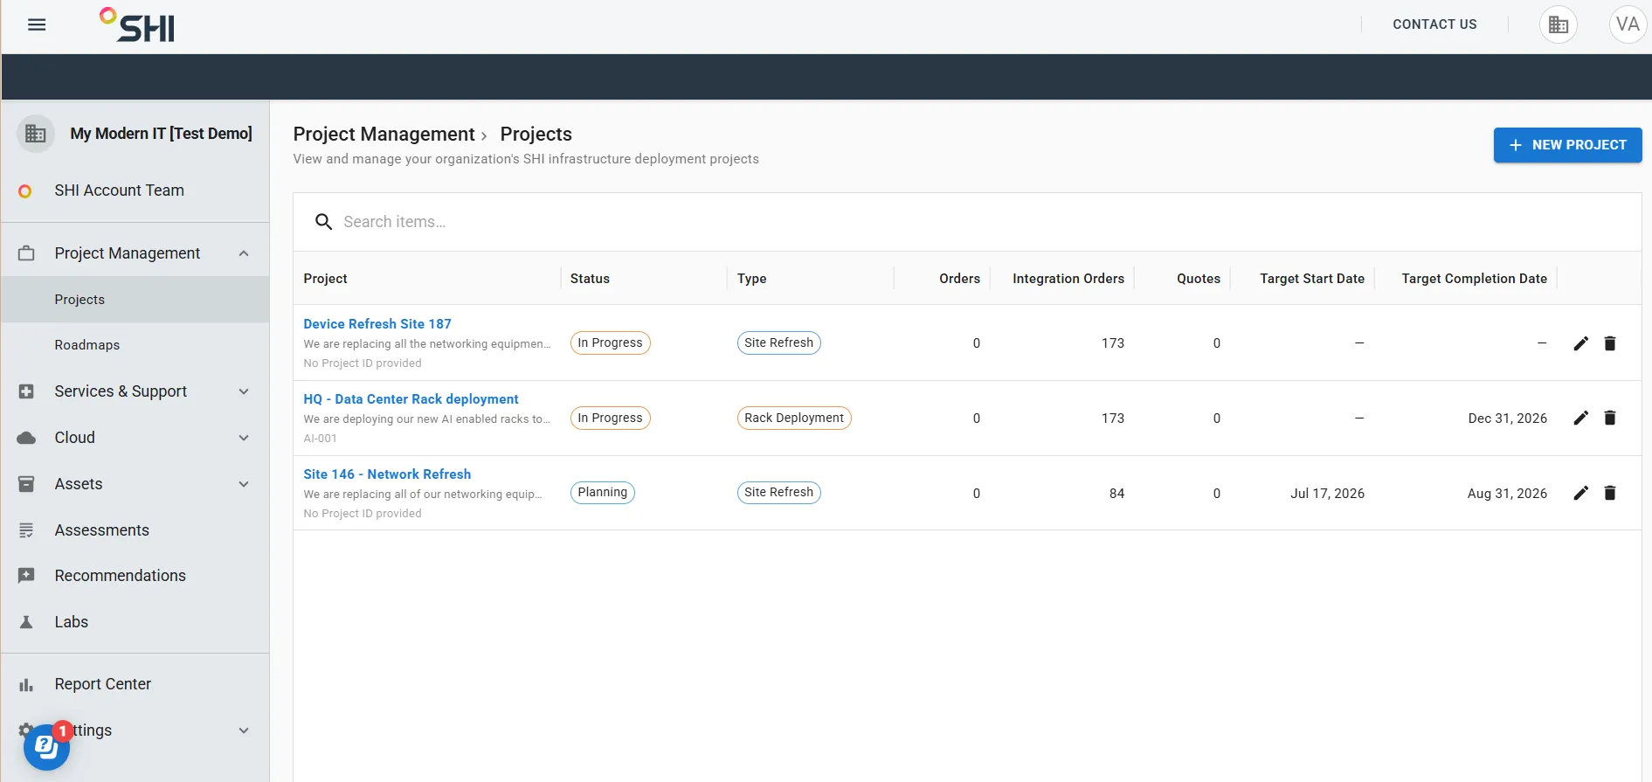Expand the Assets section chevron
Image resolution: width=1652 pixels, height=782 pixels.
244,484
